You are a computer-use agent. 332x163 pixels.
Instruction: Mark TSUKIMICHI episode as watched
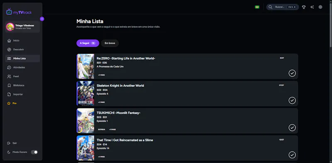292,128
